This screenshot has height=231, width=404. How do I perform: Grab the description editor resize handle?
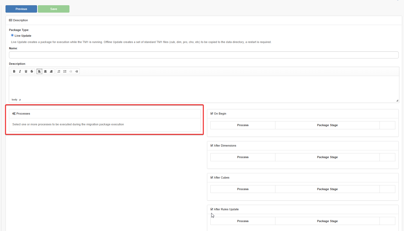coord(397,100)
